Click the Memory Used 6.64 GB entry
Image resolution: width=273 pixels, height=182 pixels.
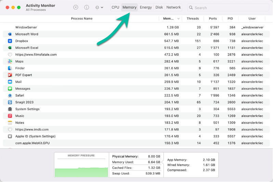[x=136, y=162]
